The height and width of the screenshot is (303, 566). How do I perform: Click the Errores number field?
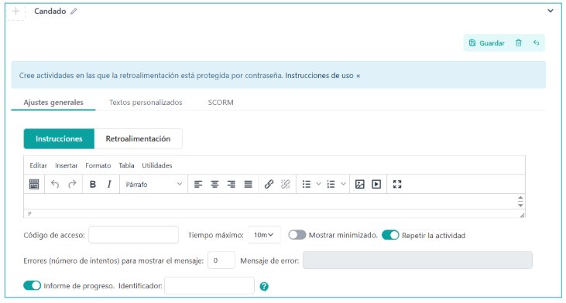pyautogui.click(x=221, y=260)
